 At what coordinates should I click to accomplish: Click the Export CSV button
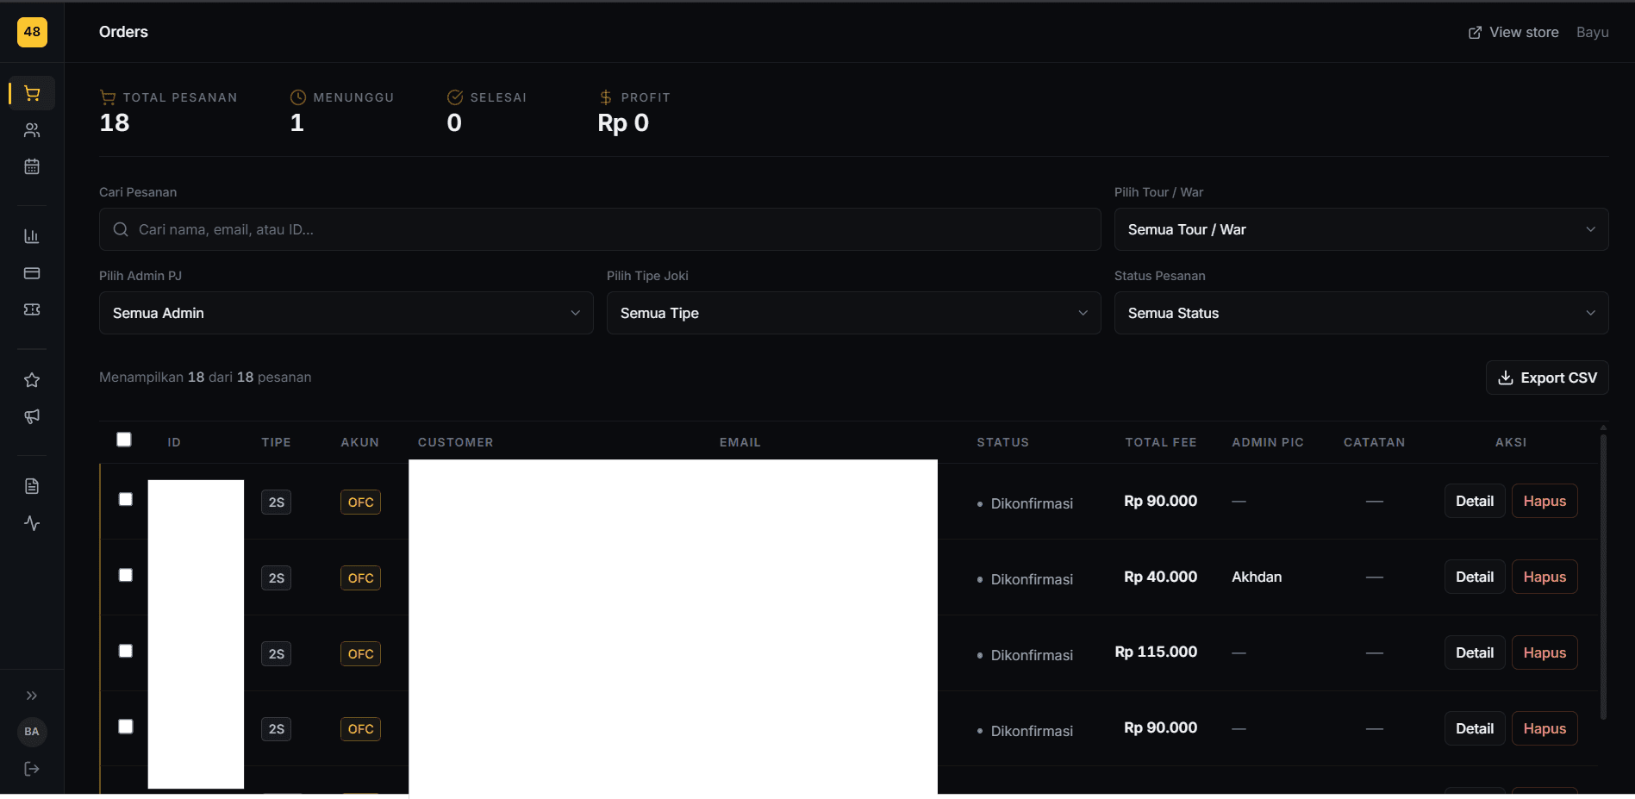[1547, 378]
